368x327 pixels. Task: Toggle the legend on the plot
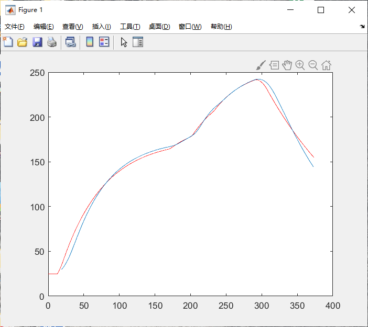(104, 42)
